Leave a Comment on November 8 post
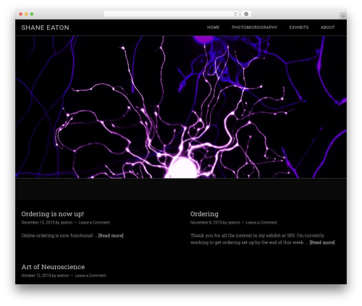The height and width of the screenshot is (306, 362). point(261,223)
